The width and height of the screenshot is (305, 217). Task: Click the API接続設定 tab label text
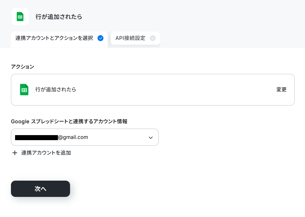(x=130, y=38)
